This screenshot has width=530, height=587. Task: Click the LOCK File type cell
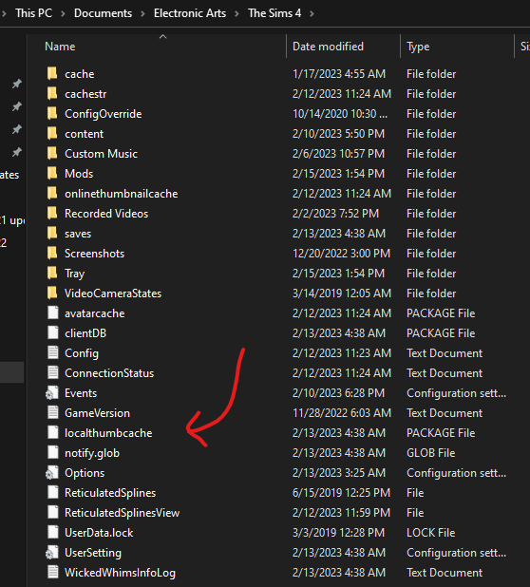pos(431,532)
